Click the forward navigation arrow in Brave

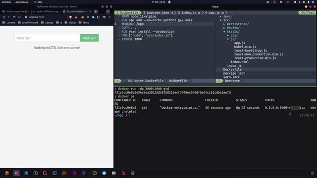tap(9, 17)
